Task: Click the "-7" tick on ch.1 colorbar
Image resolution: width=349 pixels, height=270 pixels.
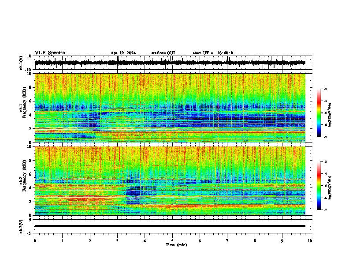Action: click(325, 137)
